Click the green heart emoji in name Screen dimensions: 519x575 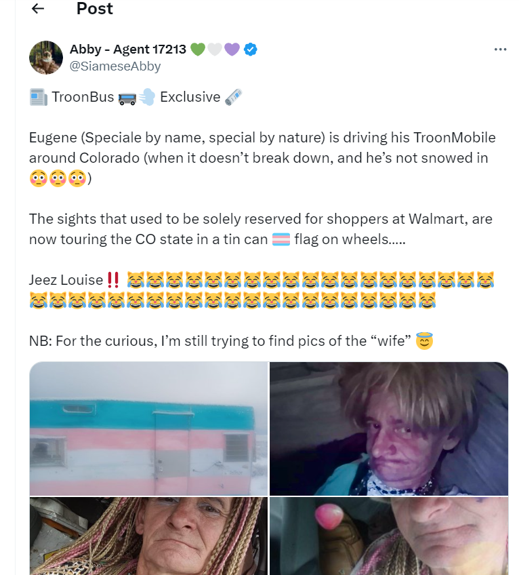pyautogui.click(x=198, y=49)
